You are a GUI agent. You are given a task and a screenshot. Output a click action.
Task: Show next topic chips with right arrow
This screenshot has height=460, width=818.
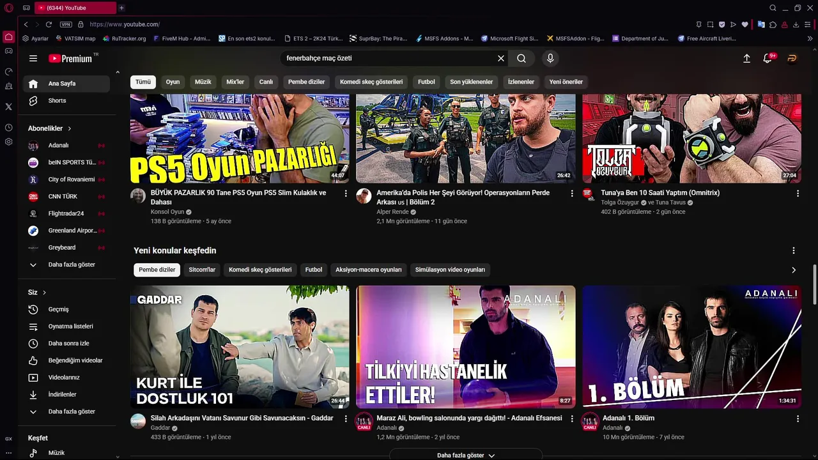(794, 270)
